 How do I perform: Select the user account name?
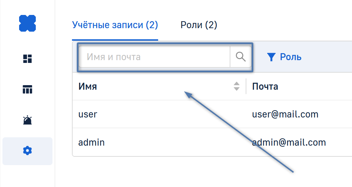point(88,114)
